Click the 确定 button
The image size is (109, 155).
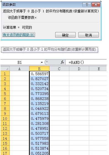[65, 35]
